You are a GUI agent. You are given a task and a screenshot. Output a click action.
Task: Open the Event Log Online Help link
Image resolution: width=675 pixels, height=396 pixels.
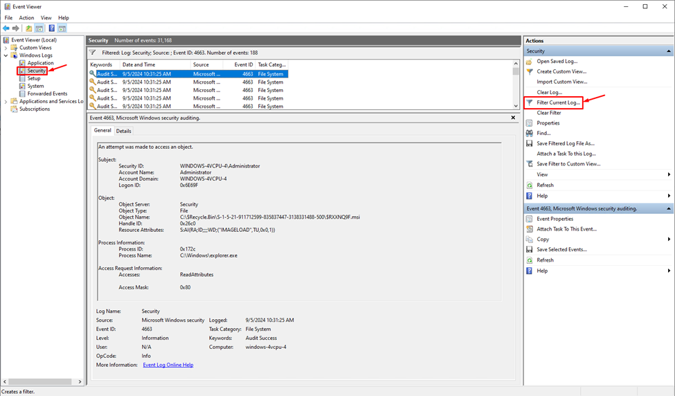tap(168, 365)
